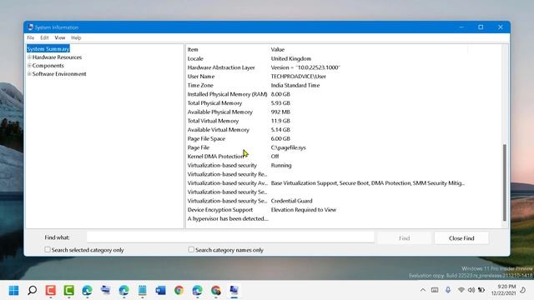Open the View menu
The width and height of the screenshot is (534, 300).
59,37
